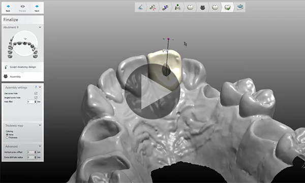This screenshot has height=183, width=305.
Task: Select highlighted center tooth in arch overview
Action: tap(25, 43)
